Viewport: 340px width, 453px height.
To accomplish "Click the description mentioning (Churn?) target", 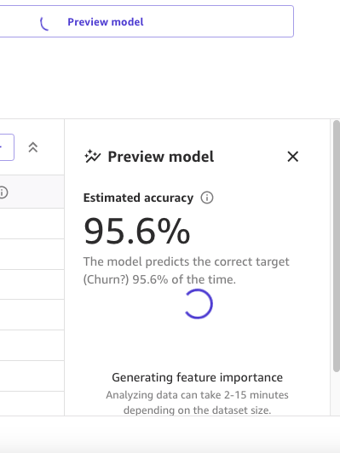I will [186, 271].
